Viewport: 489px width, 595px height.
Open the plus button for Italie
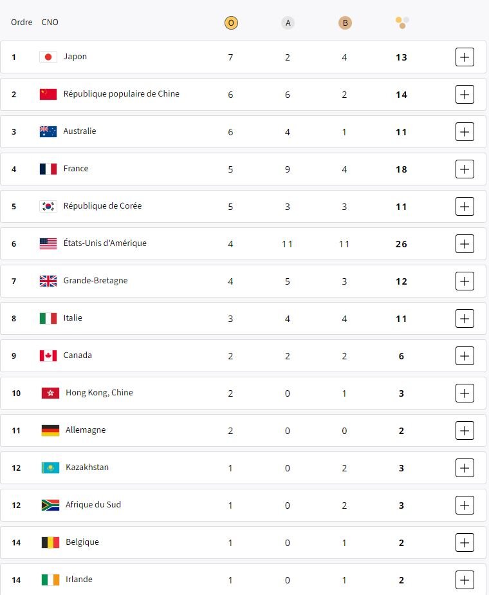coord(465,319)
